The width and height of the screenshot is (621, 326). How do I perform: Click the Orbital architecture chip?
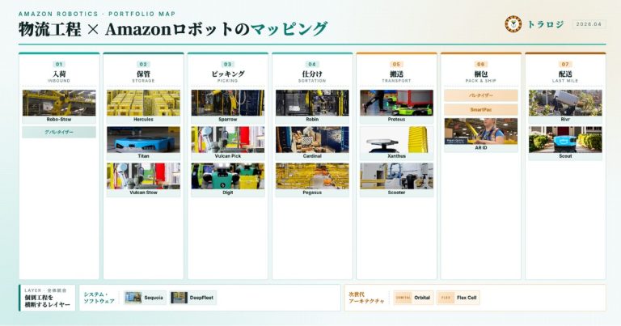point(413,298)
